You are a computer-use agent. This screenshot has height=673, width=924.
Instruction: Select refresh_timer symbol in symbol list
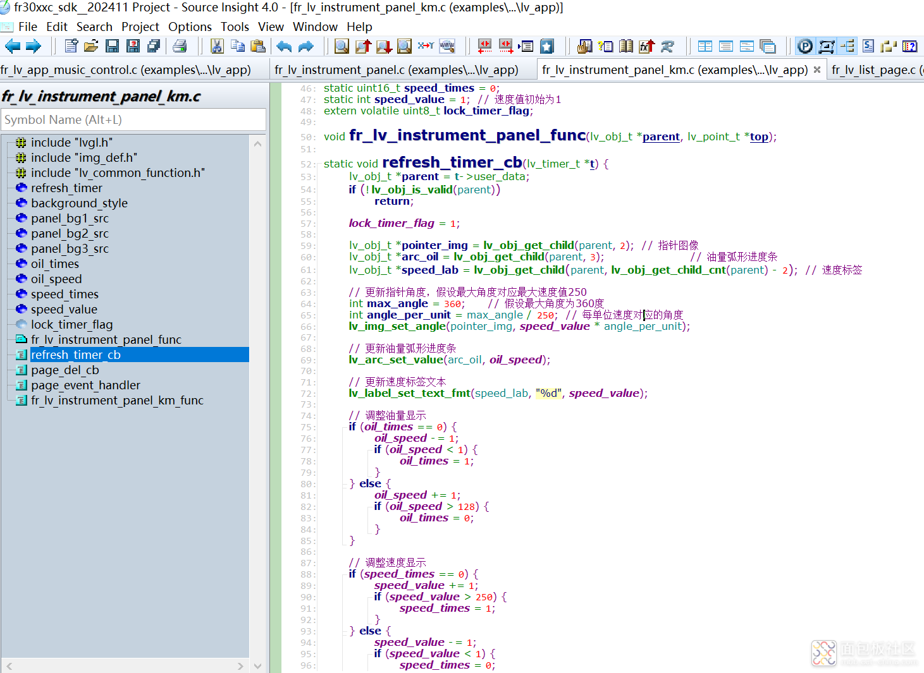[66, 188]
